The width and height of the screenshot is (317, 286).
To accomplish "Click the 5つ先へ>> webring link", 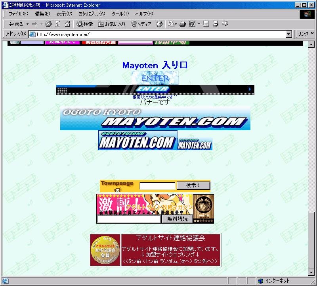I will click(x=206, y=261).
